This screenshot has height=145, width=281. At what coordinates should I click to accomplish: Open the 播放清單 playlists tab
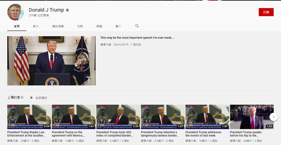(x=58, y=26)
